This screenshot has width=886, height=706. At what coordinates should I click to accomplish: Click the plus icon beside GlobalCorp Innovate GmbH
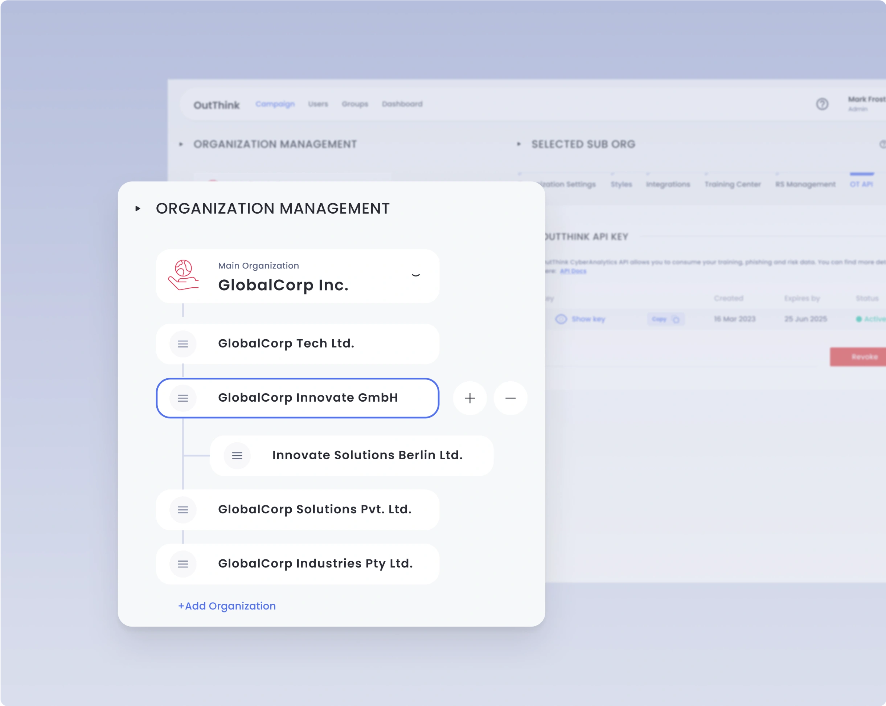[470, 398]
